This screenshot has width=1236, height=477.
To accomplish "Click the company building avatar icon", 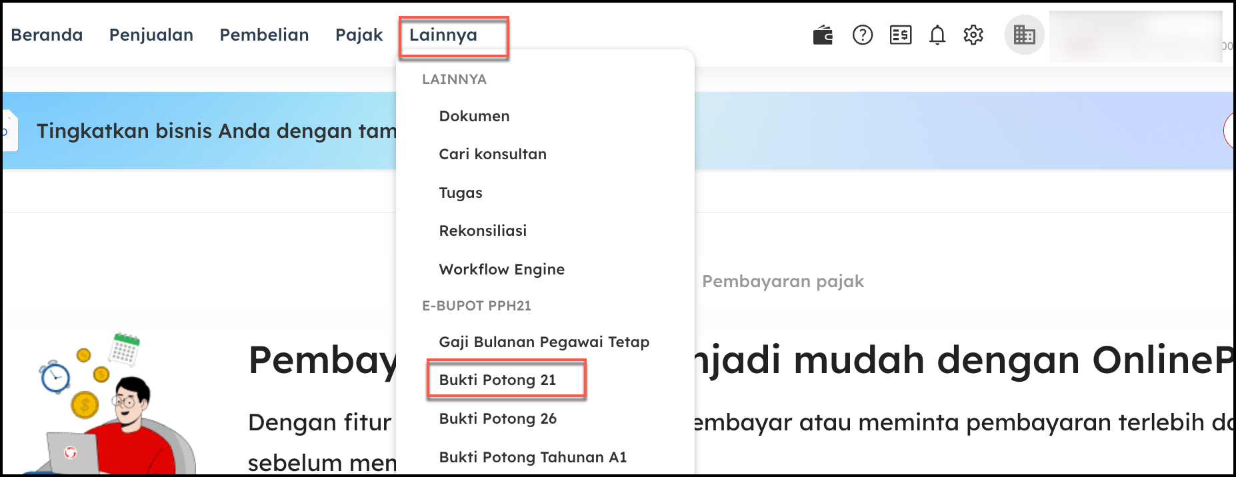I will [1024, 35].
